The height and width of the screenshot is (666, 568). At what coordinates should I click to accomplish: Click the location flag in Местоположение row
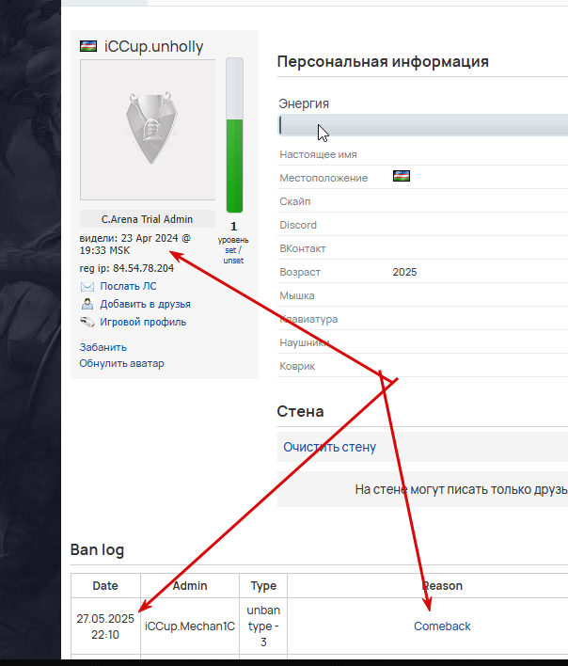(402, 176)
